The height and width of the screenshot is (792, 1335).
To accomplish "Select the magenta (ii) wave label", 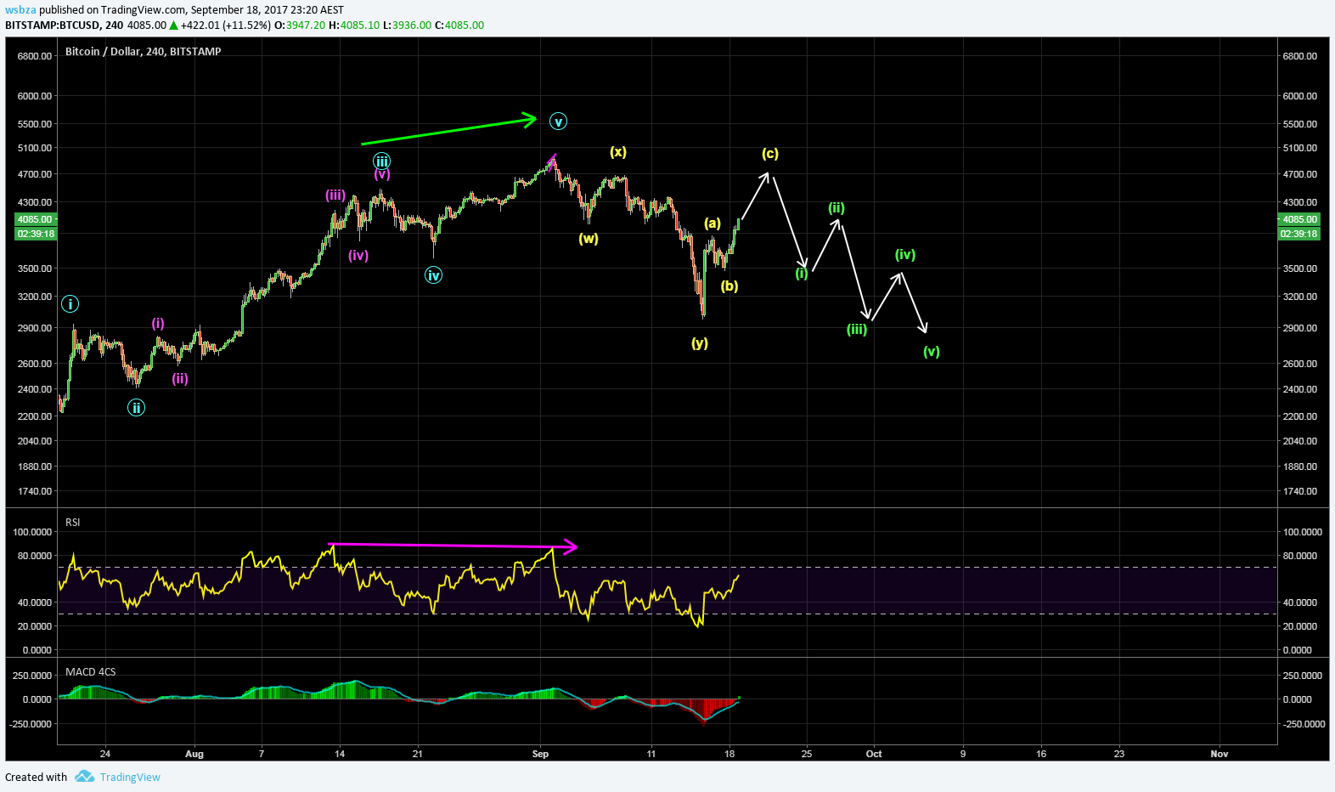I will (180, 378).
